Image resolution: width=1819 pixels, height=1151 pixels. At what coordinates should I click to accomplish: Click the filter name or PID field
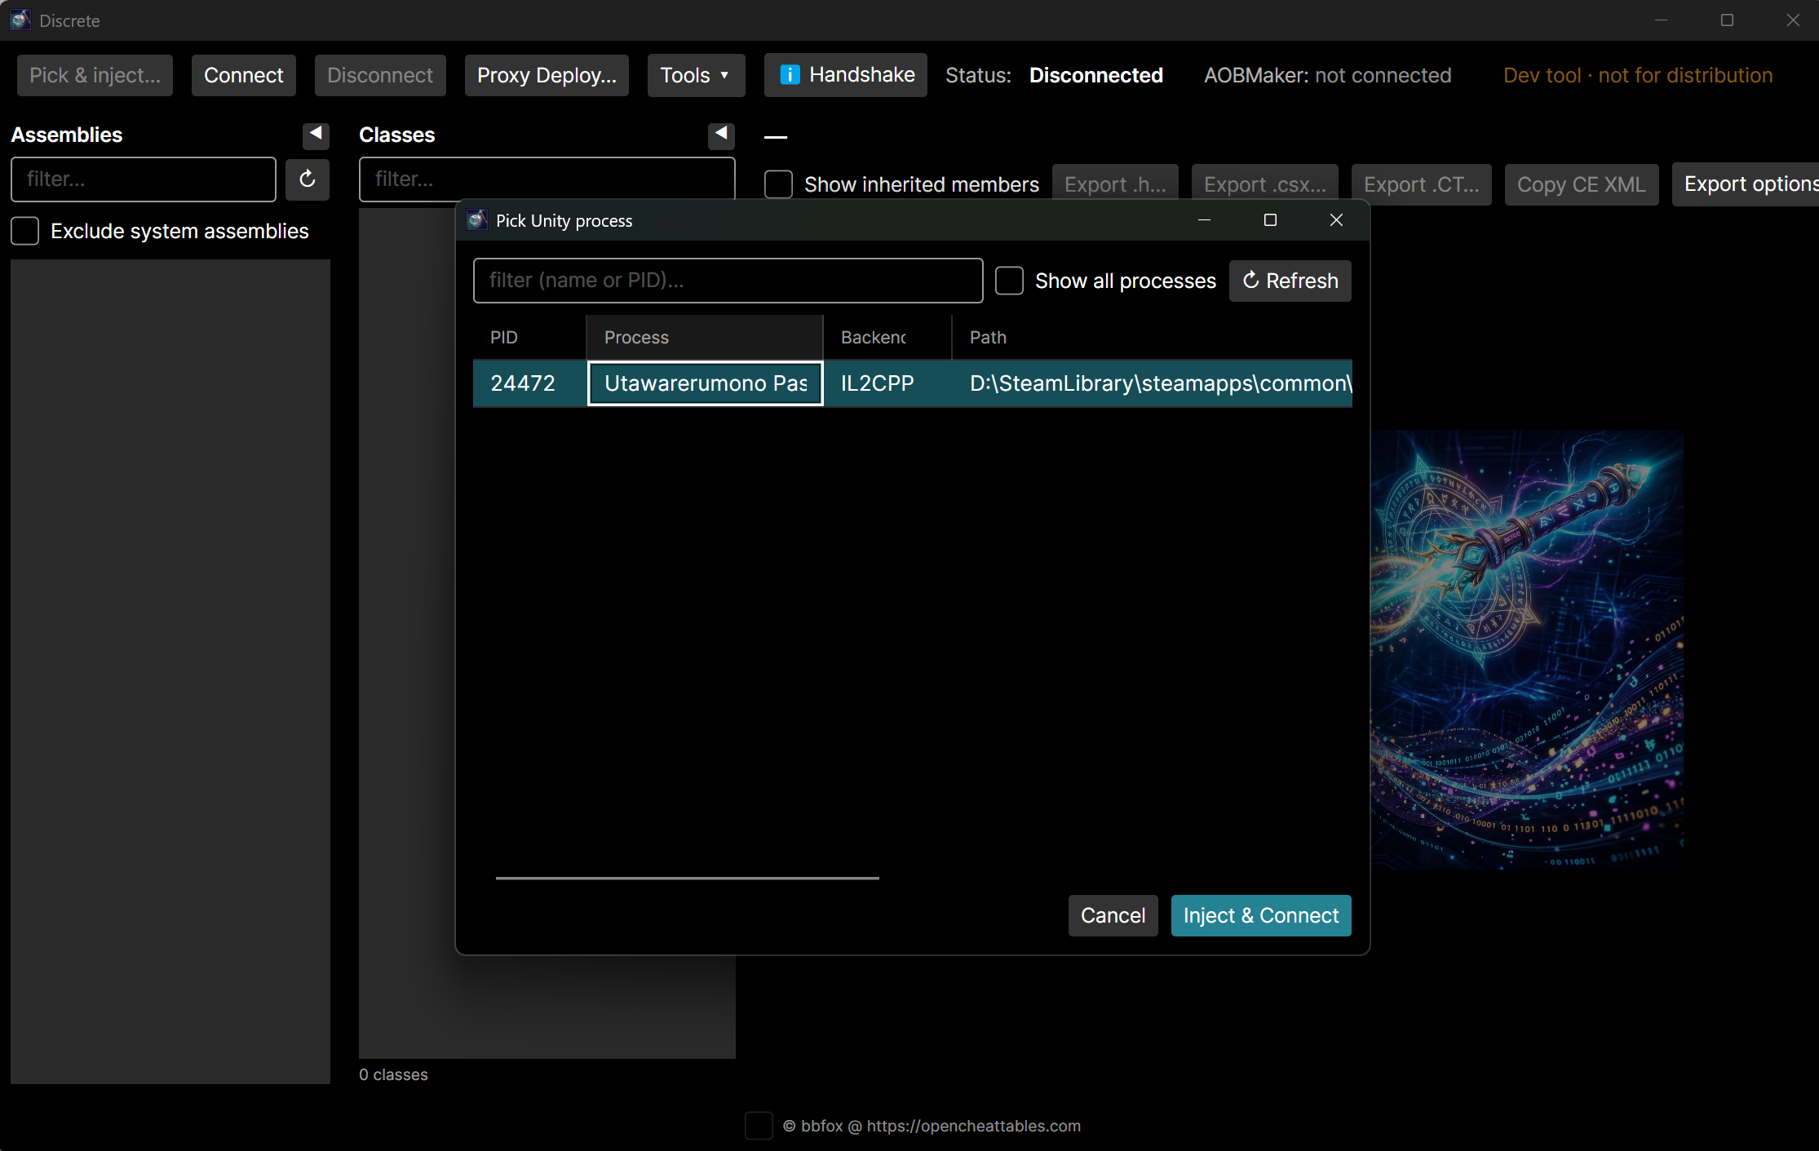(x=728, y=281)
